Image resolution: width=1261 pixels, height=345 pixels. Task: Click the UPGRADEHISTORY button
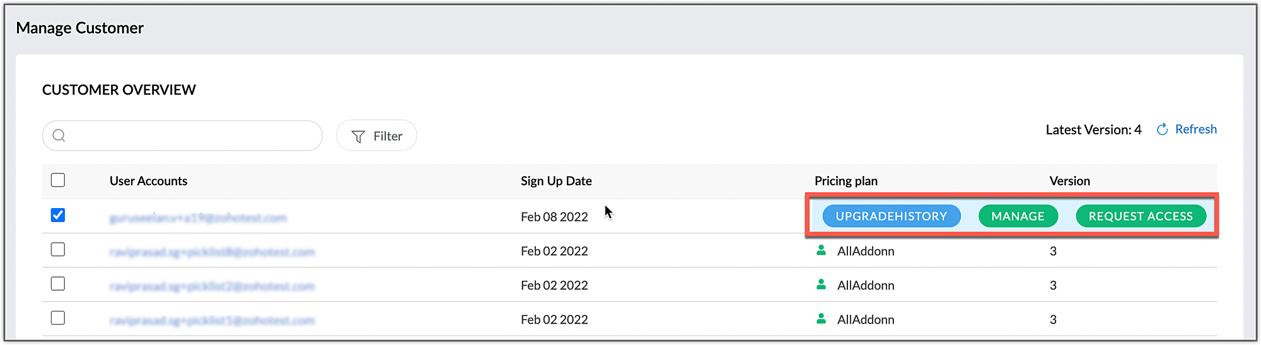pos(892,216)
